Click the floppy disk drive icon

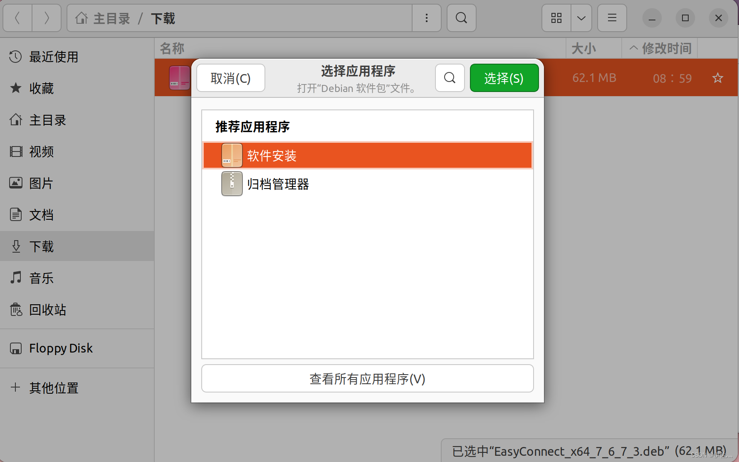[16, 348]
